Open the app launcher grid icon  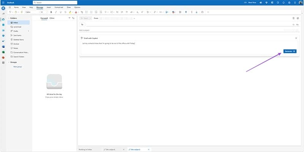tap(3, 3)
